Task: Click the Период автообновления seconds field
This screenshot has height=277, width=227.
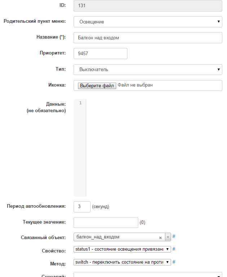Action: pos(82,207)
